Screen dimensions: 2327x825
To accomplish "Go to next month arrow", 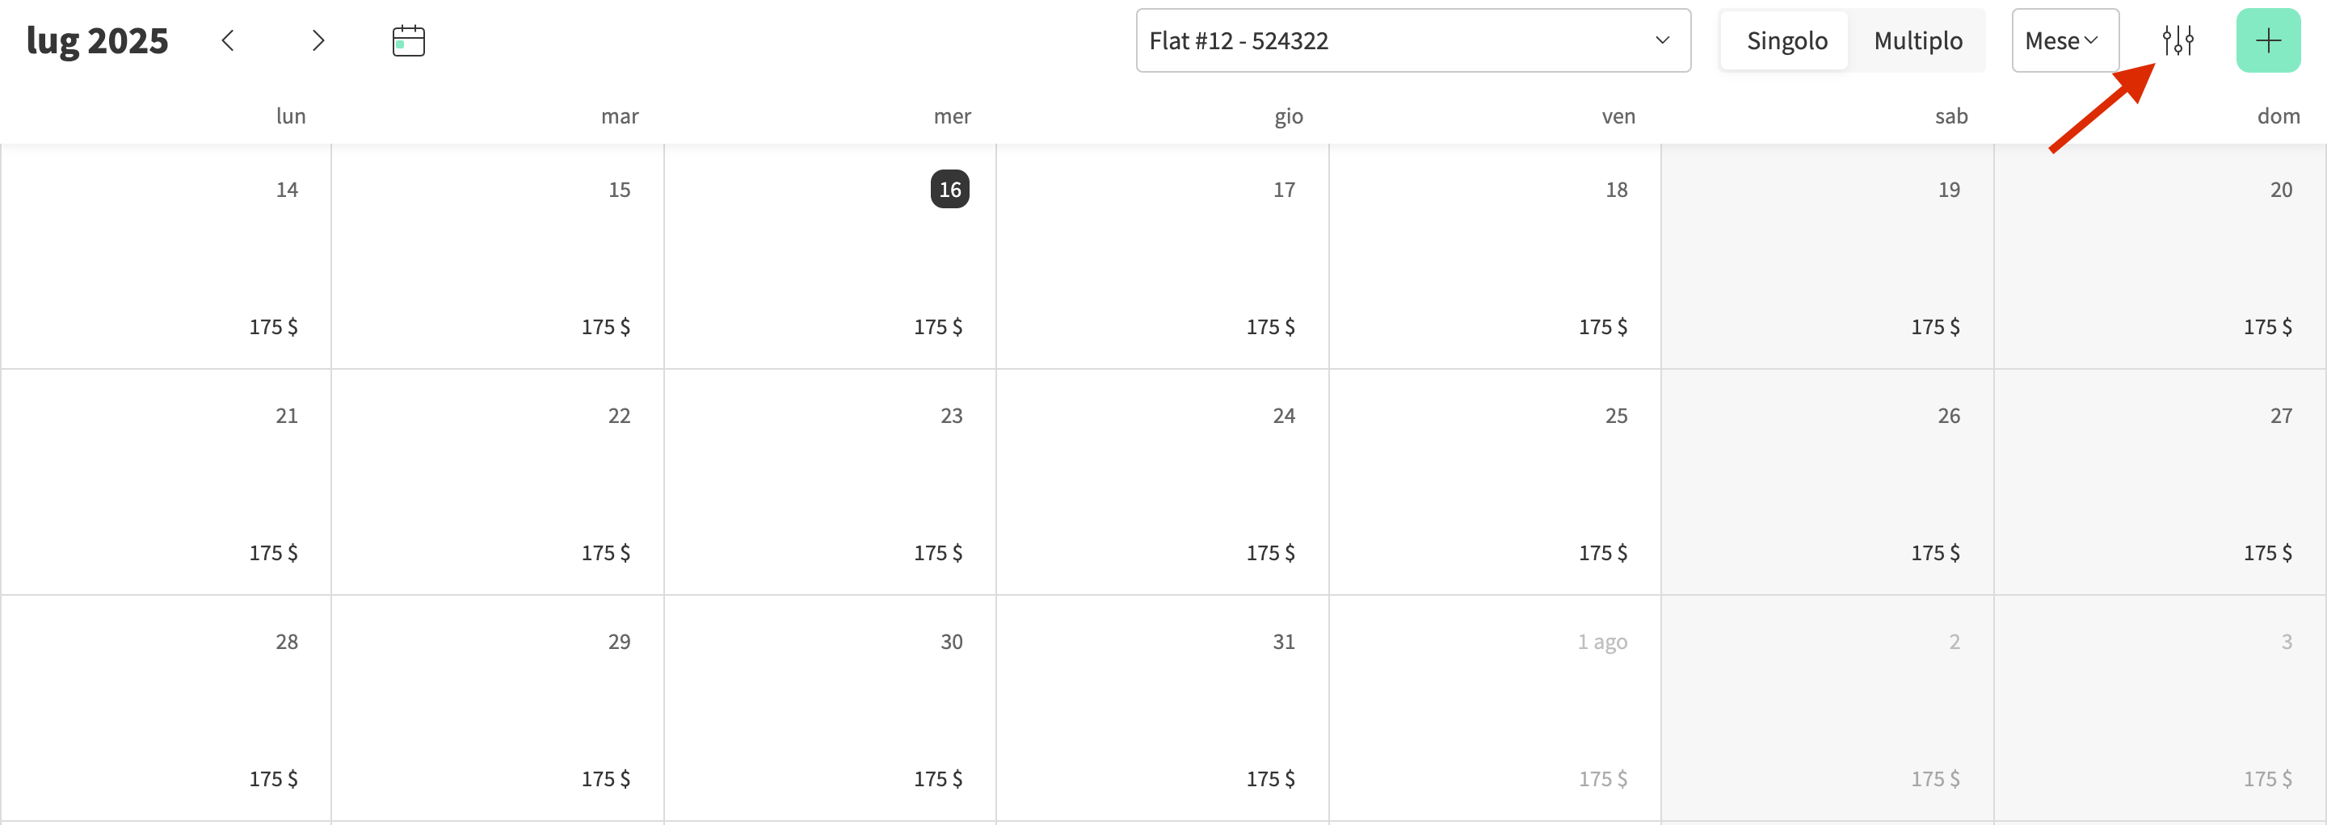I will (x=317, y=40).
